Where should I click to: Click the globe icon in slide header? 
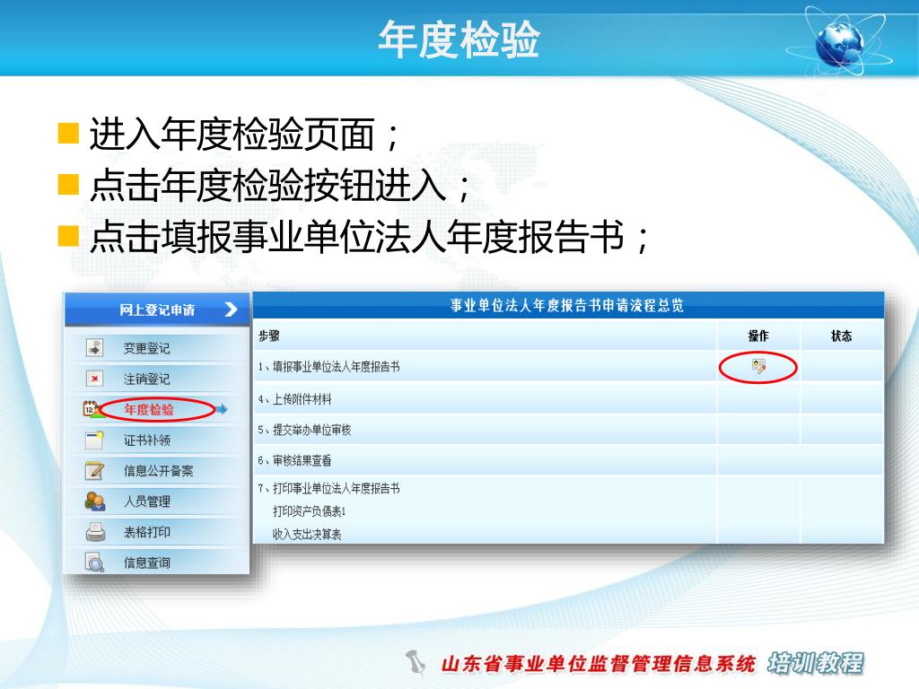[x=839, y=45]
